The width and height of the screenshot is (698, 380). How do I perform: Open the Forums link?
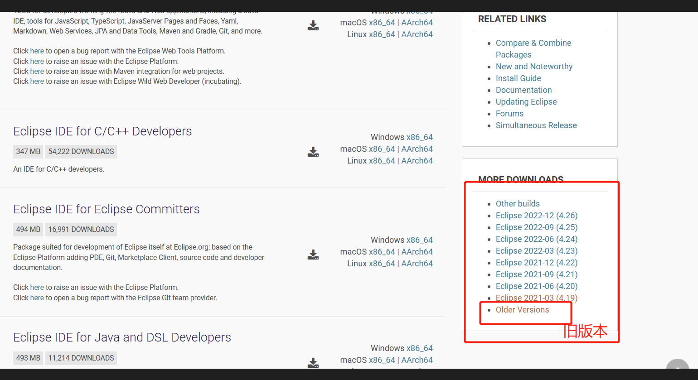509,114
